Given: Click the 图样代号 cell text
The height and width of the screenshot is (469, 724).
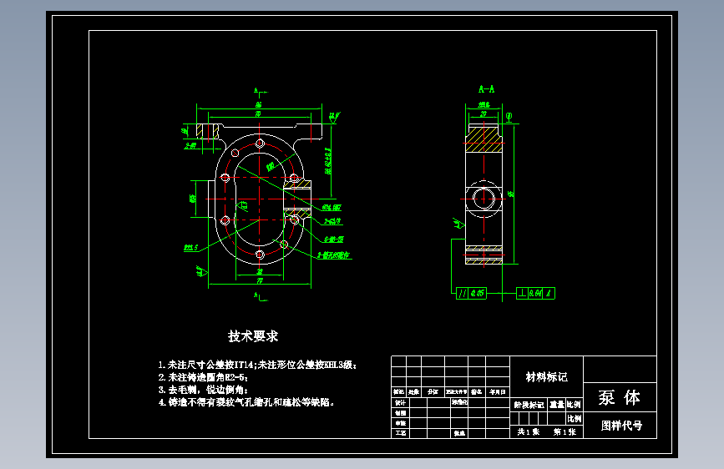Looking at the screenshot, I should point(621,425).
